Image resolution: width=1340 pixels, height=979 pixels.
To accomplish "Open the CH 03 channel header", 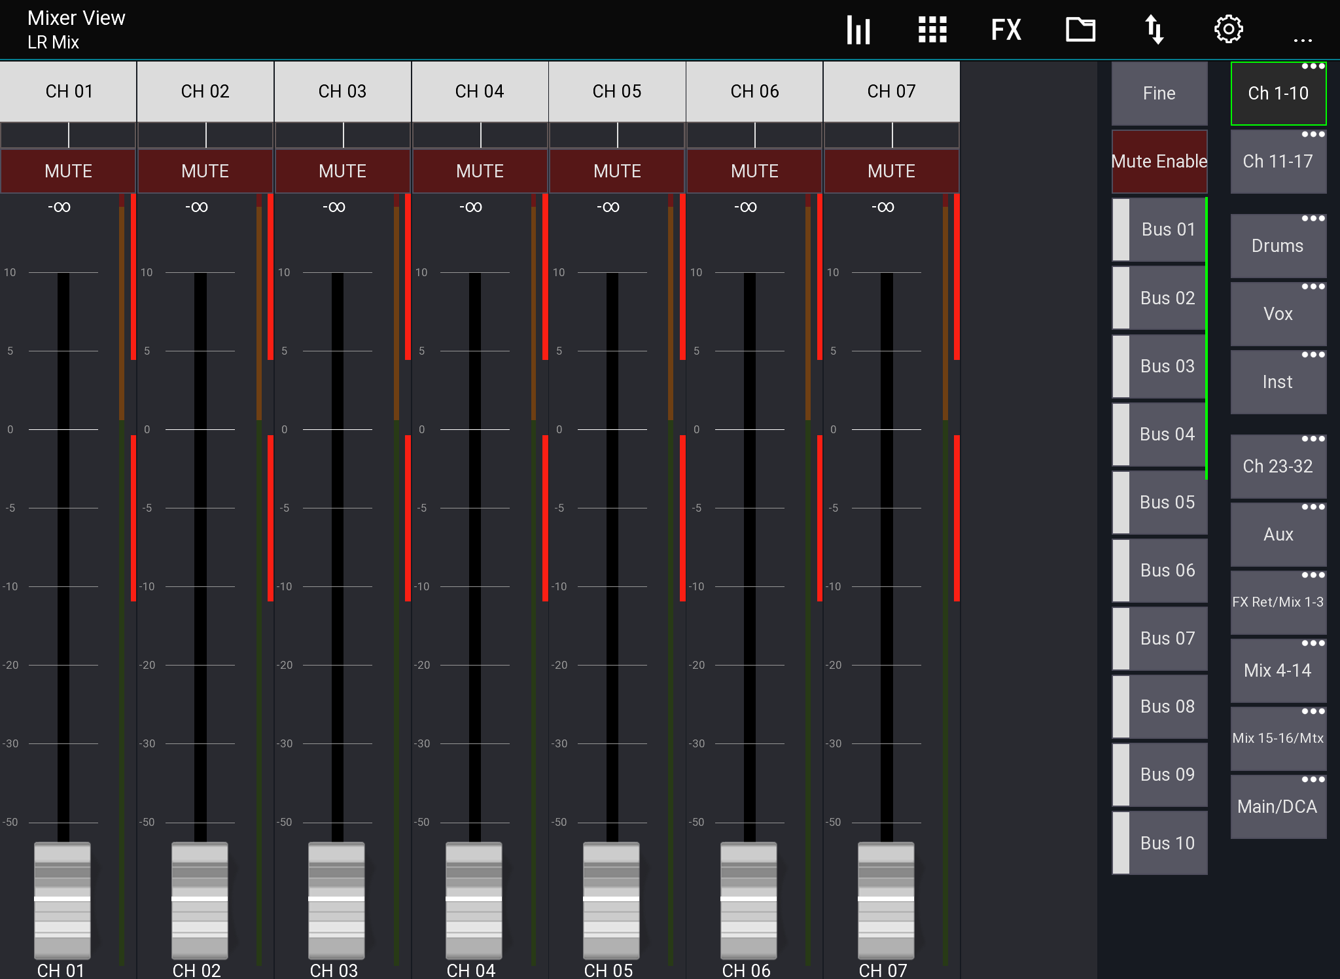I will point(343,92).
